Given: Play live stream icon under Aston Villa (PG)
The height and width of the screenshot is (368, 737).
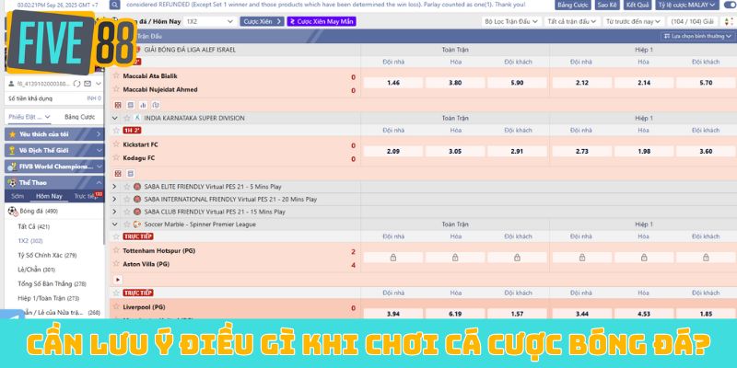Looking at the screenshot, I should (x=118, y=280).
